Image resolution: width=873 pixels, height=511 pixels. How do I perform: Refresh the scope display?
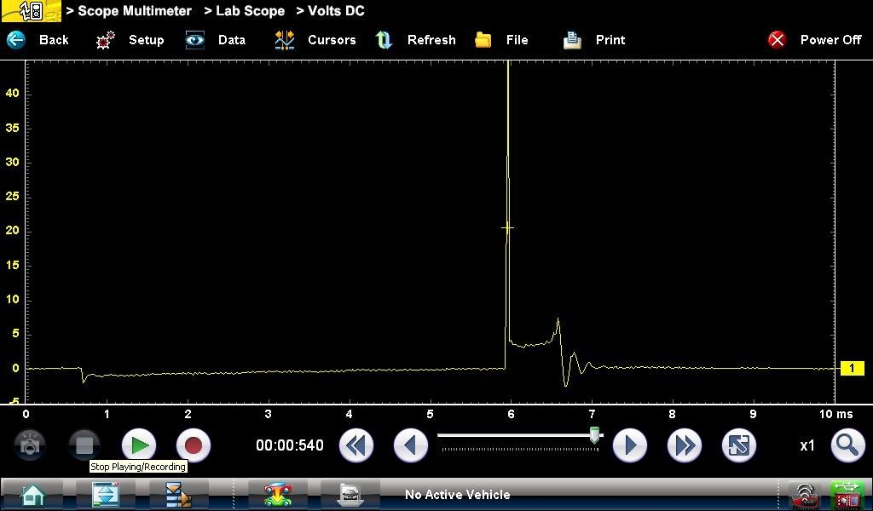416,40
